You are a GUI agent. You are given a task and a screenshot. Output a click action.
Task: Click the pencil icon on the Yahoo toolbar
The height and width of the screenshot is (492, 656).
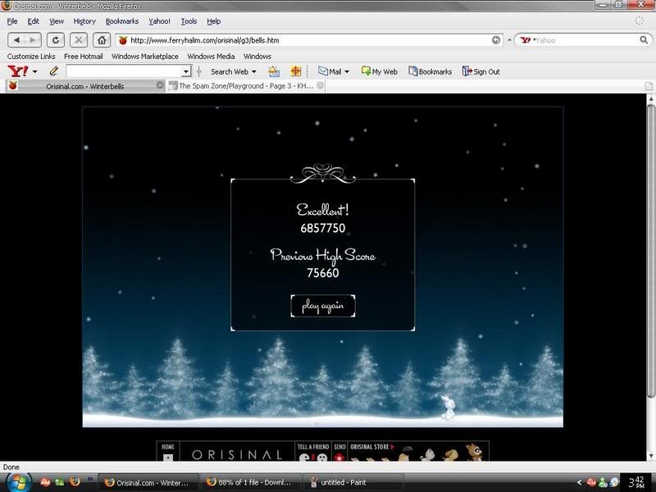tap(54, 71)
